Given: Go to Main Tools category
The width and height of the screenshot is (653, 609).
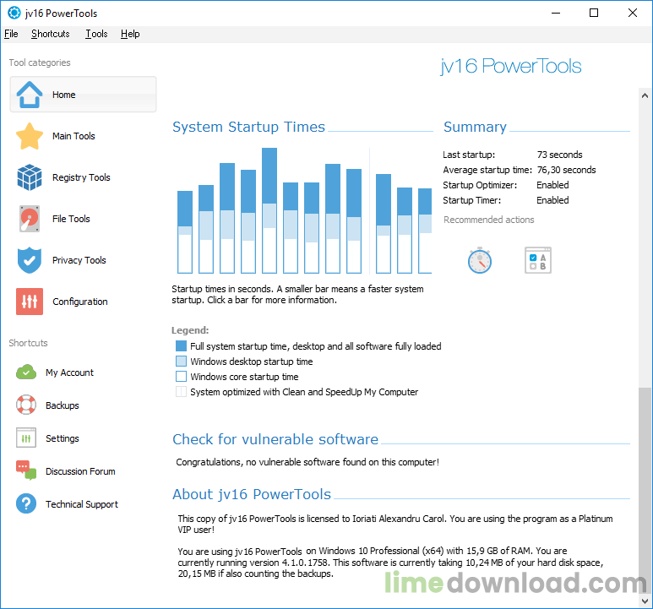Looking at the screenshot, I should (73, 136).
